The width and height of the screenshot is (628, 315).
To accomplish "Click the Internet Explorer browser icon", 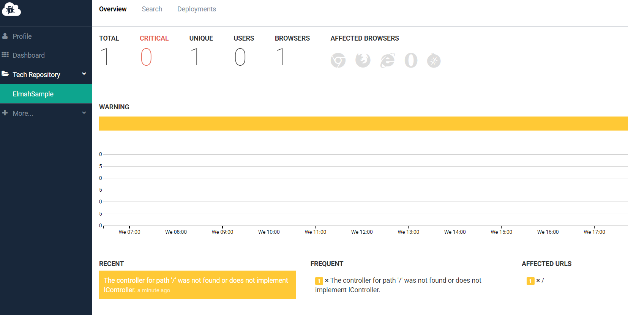I will coord(387,60).
